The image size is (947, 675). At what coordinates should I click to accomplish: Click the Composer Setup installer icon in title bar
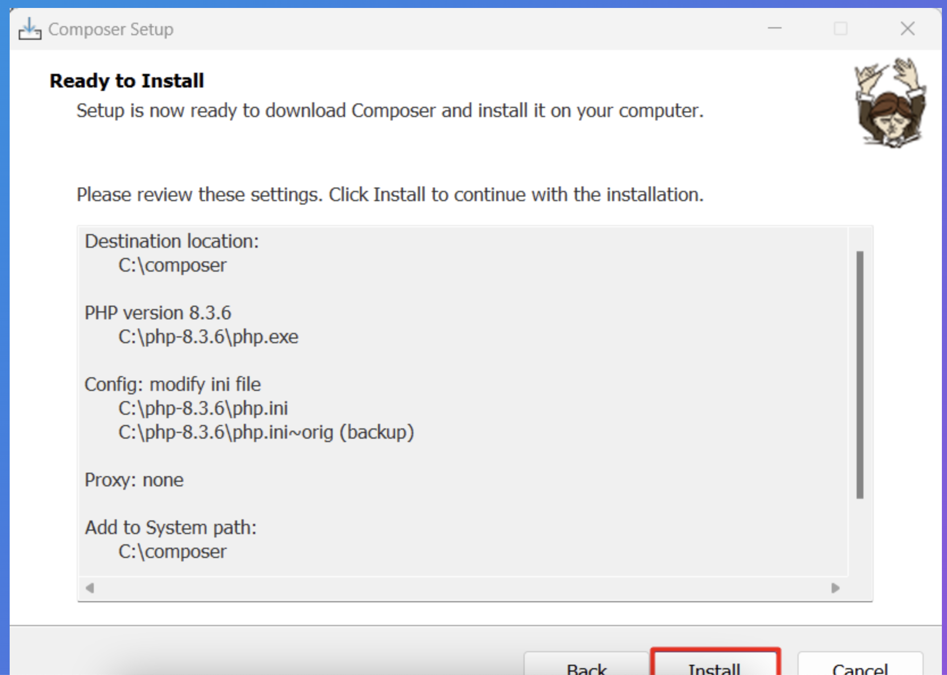[x=30, y=29]
